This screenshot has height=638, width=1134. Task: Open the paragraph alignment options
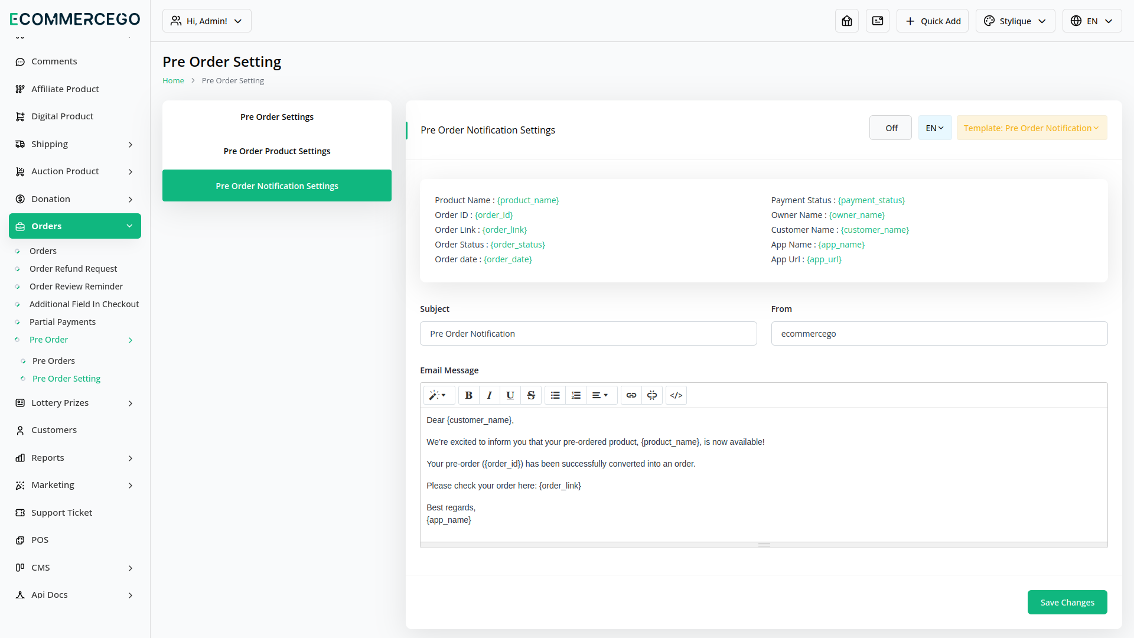(x=601, y=395)
